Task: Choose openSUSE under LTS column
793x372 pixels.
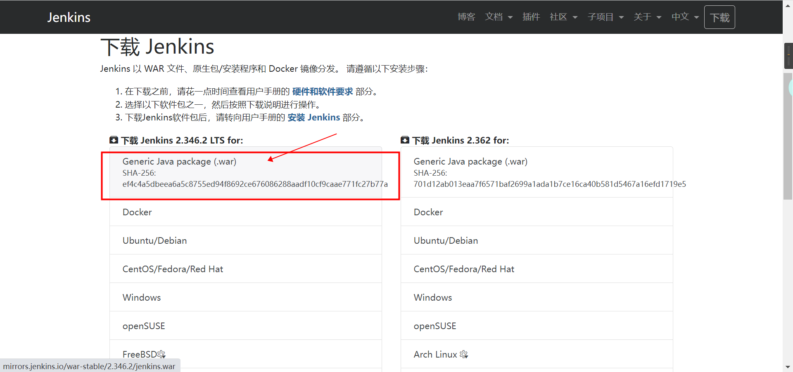Action: point(246,326)
